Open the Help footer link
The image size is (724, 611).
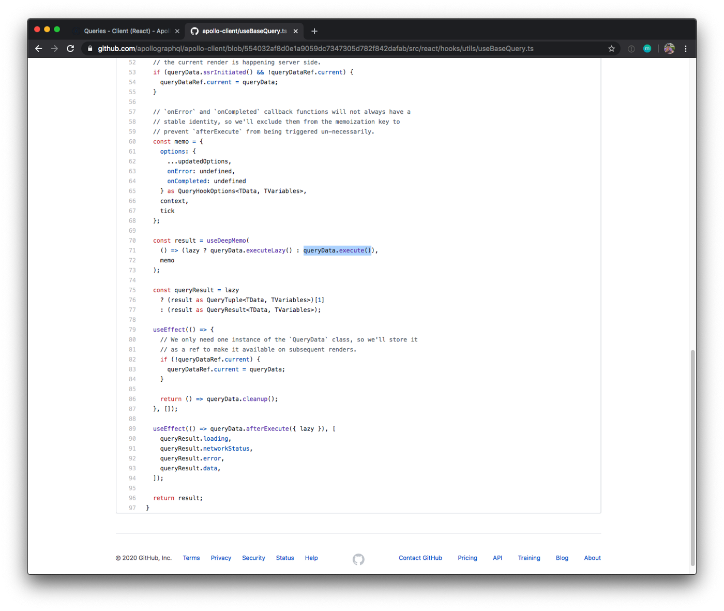coord(311,558)
